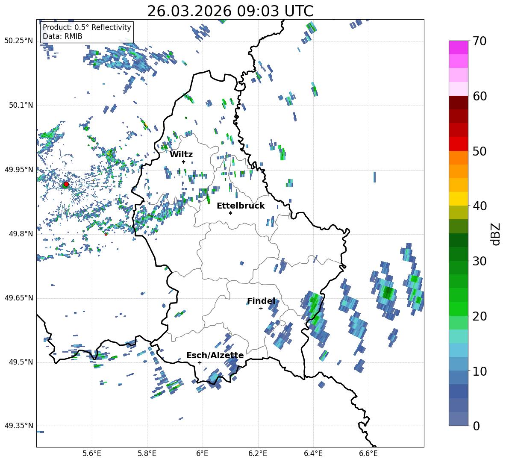Click the colorbar tick label 10
This screenshot has height=462, width=506.
pos(480,371)
